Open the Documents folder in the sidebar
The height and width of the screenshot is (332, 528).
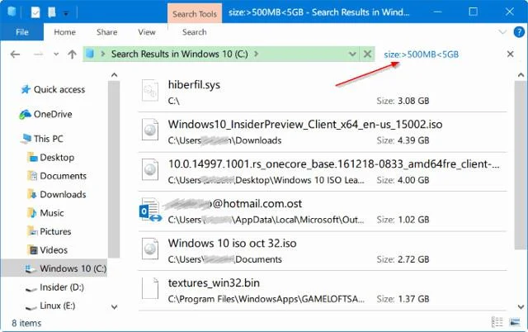[x=63, y=176]
